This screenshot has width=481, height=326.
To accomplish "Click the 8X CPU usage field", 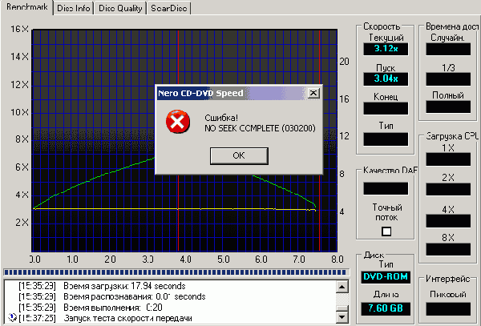I will pyautogui.click(x=448, y=249).
